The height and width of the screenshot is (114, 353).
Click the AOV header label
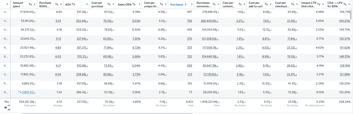[68, 4]
